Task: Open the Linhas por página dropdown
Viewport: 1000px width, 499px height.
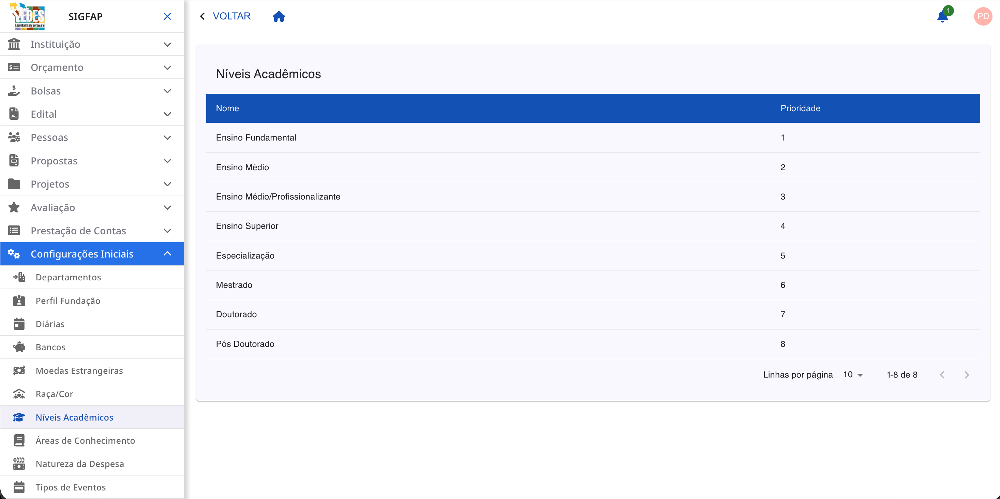Action: tap(853, 375)
